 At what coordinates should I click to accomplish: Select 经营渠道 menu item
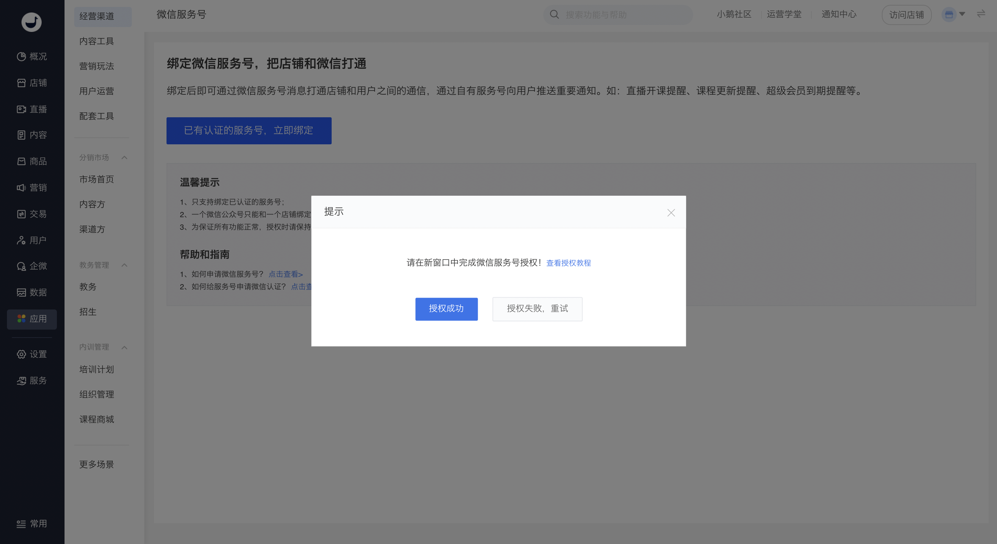[103, 16]
